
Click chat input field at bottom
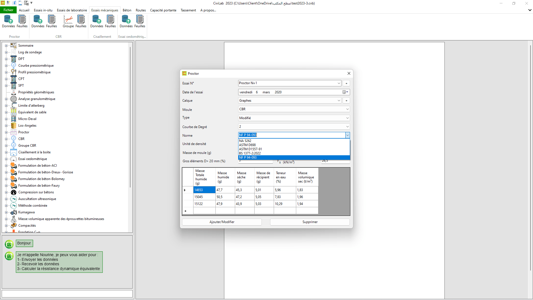[67, 294]
